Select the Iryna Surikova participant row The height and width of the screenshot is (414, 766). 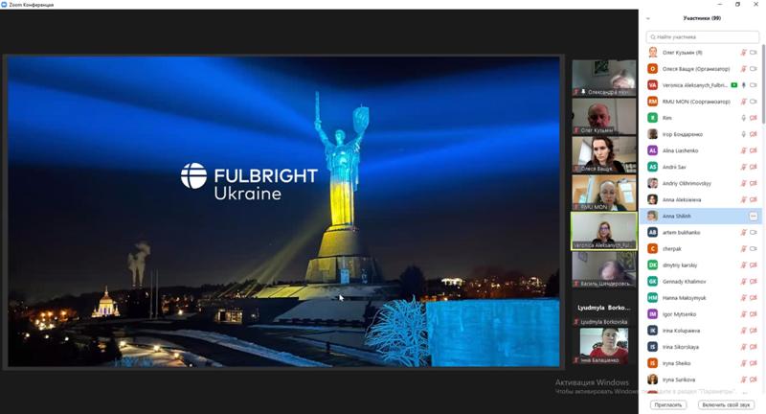click(x=700, y=379)
